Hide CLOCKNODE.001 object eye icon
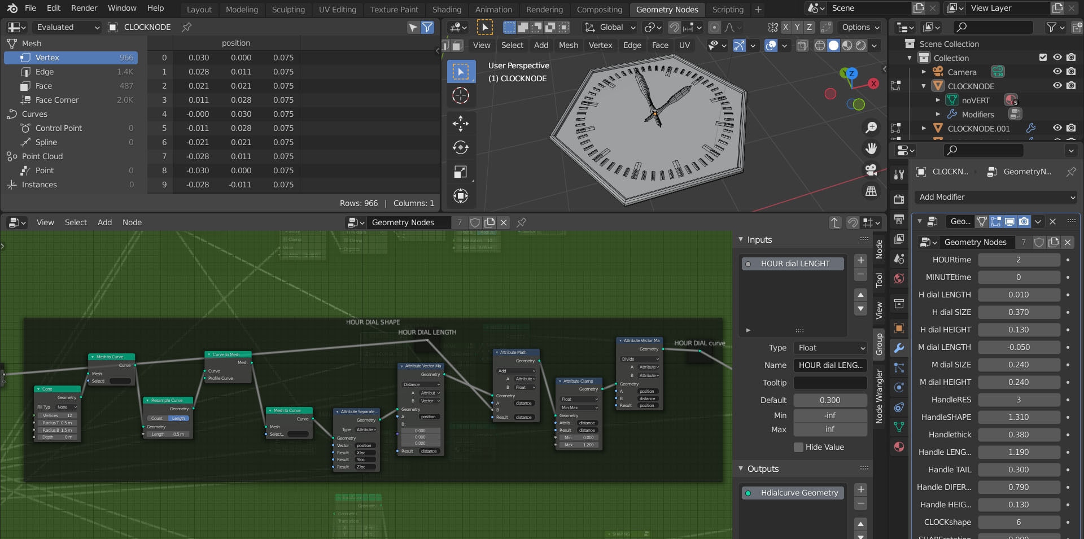This screenshot has width=1084, height=539. click(x=1057, y=128)
